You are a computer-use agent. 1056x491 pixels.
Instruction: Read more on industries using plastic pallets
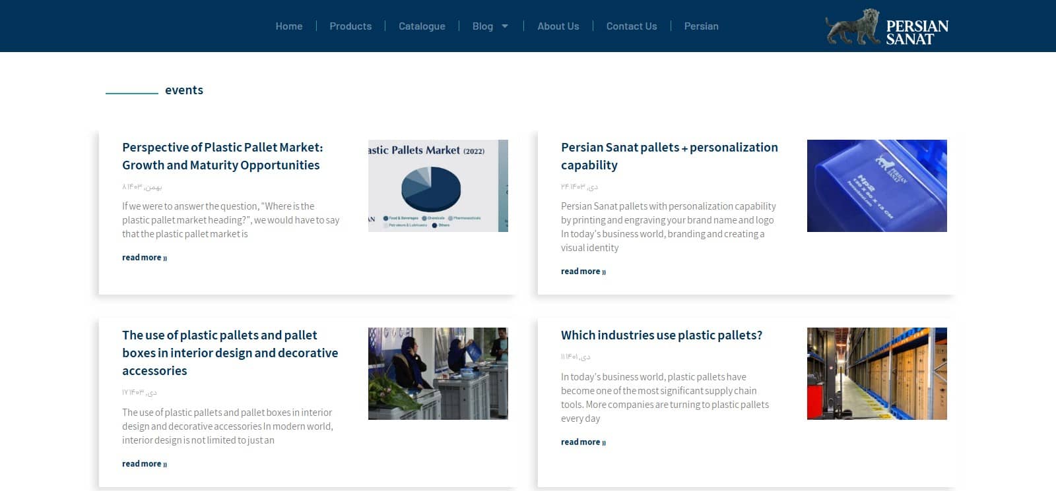coord(583,442)
